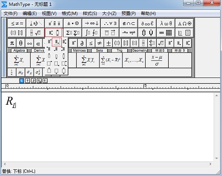Image resolution: width=222 pixels, height=176 pixels.
Task: Insert the σ sub X symbol
Action: click(x=29, y=72)
